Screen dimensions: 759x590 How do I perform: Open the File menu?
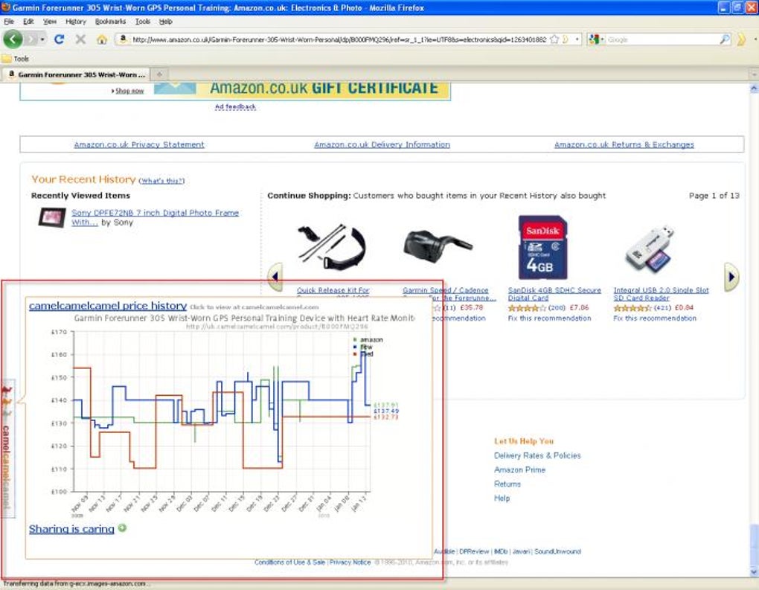(9, 22)
